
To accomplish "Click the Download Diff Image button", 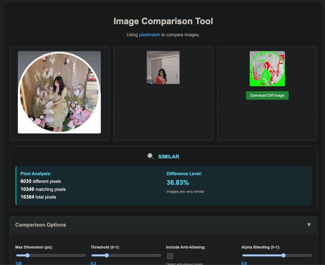I will [x=267, y=96].
